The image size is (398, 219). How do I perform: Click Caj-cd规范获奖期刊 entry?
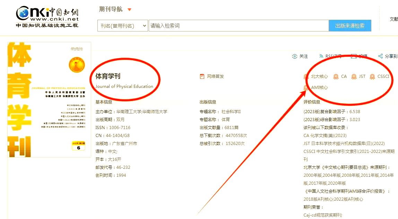coord(323,215)
